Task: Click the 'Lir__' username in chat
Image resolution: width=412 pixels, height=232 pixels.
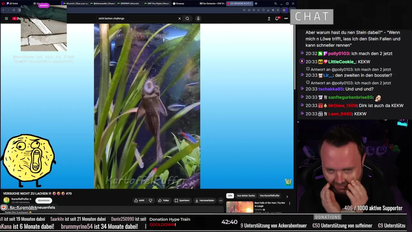Action: [328, 75]
